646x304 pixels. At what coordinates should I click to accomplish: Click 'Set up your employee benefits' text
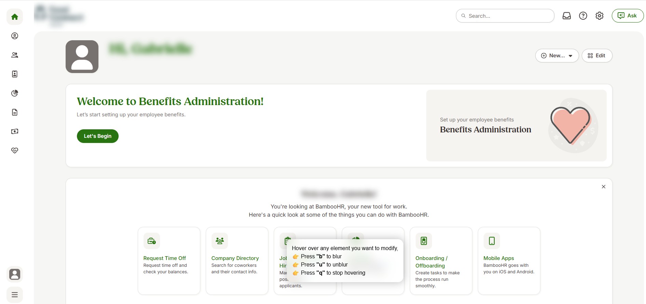point(477,120)
